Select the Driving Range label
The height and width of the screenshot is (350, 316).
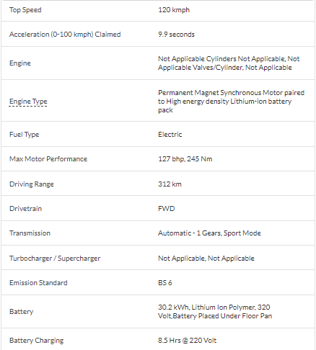coord(32,184)
